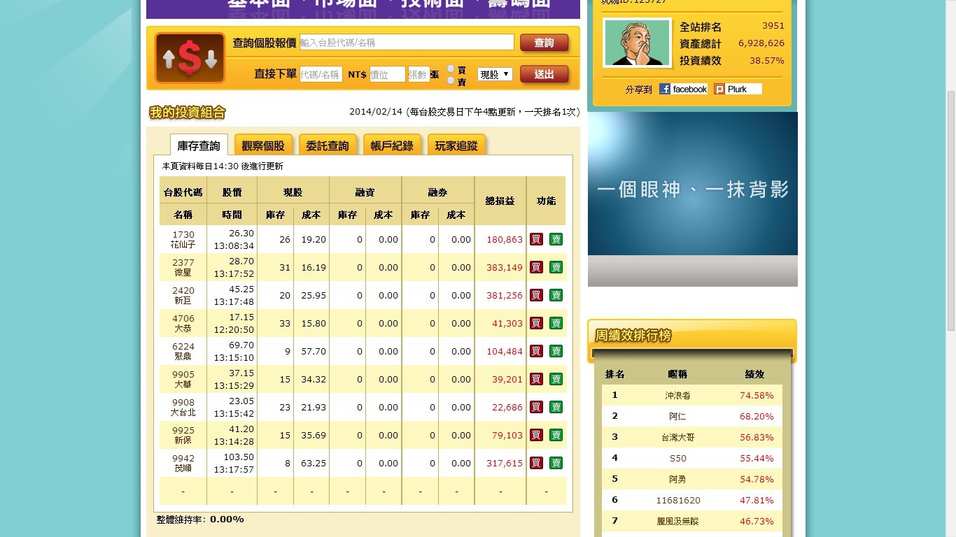This screenshot has height=537, width=956.
Task: Select the 買 (buy) radio button
Action: (451, 69)
